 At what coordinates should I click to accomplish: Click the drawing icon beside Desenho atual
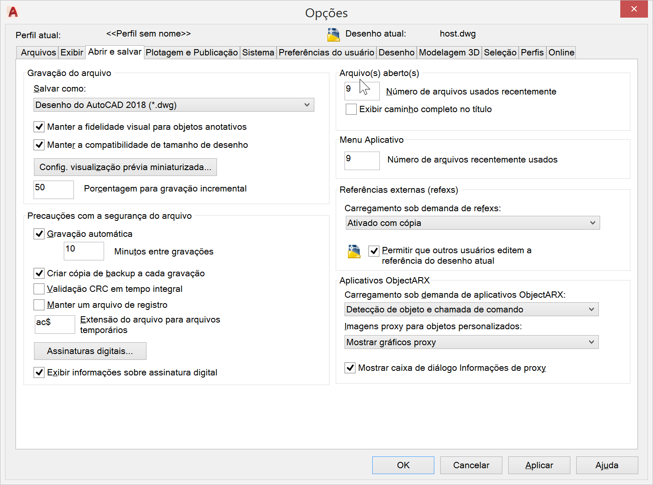click(x=333, y=34)
